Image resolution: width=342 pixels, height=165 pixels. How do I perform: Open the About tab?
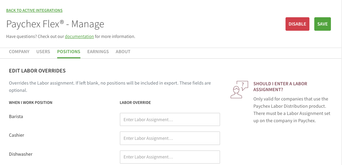(x=123, y=52)
